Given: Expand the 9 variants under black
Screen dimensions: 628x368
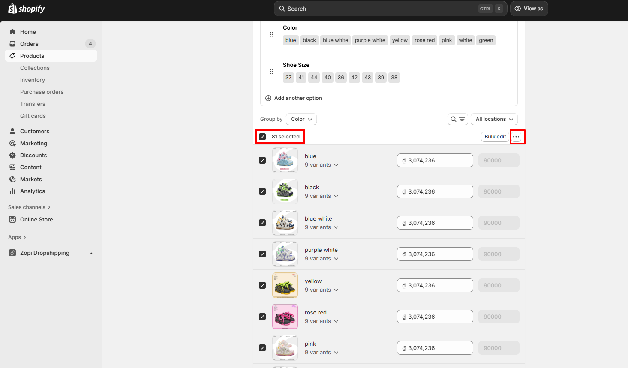Looking at the screenshot, I should click(x=322, y=196).
